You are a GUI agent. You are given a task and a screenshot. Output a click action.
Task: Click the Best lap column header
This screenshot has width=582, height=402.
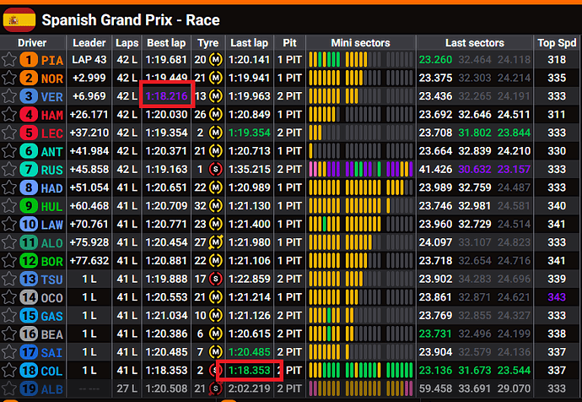pyautogui.click(x=166, y=43)
